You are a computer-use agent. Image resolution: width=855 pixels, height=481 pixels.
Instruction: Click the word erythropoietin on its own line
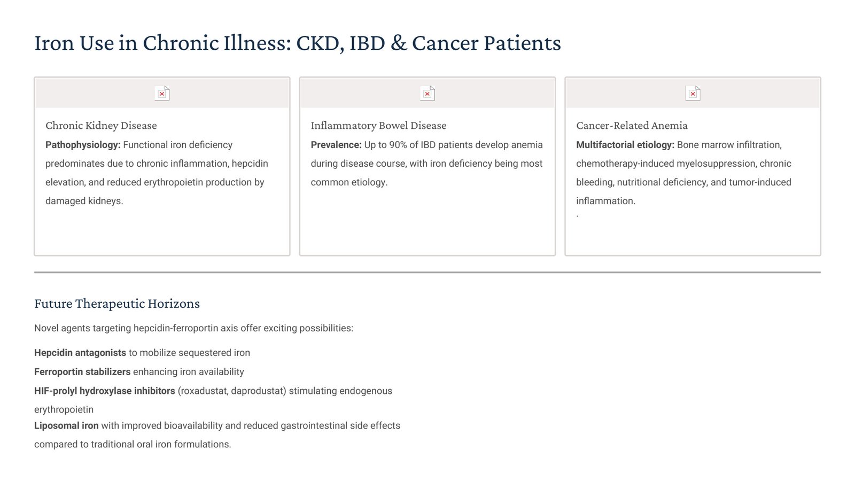(x=64, y=410)
